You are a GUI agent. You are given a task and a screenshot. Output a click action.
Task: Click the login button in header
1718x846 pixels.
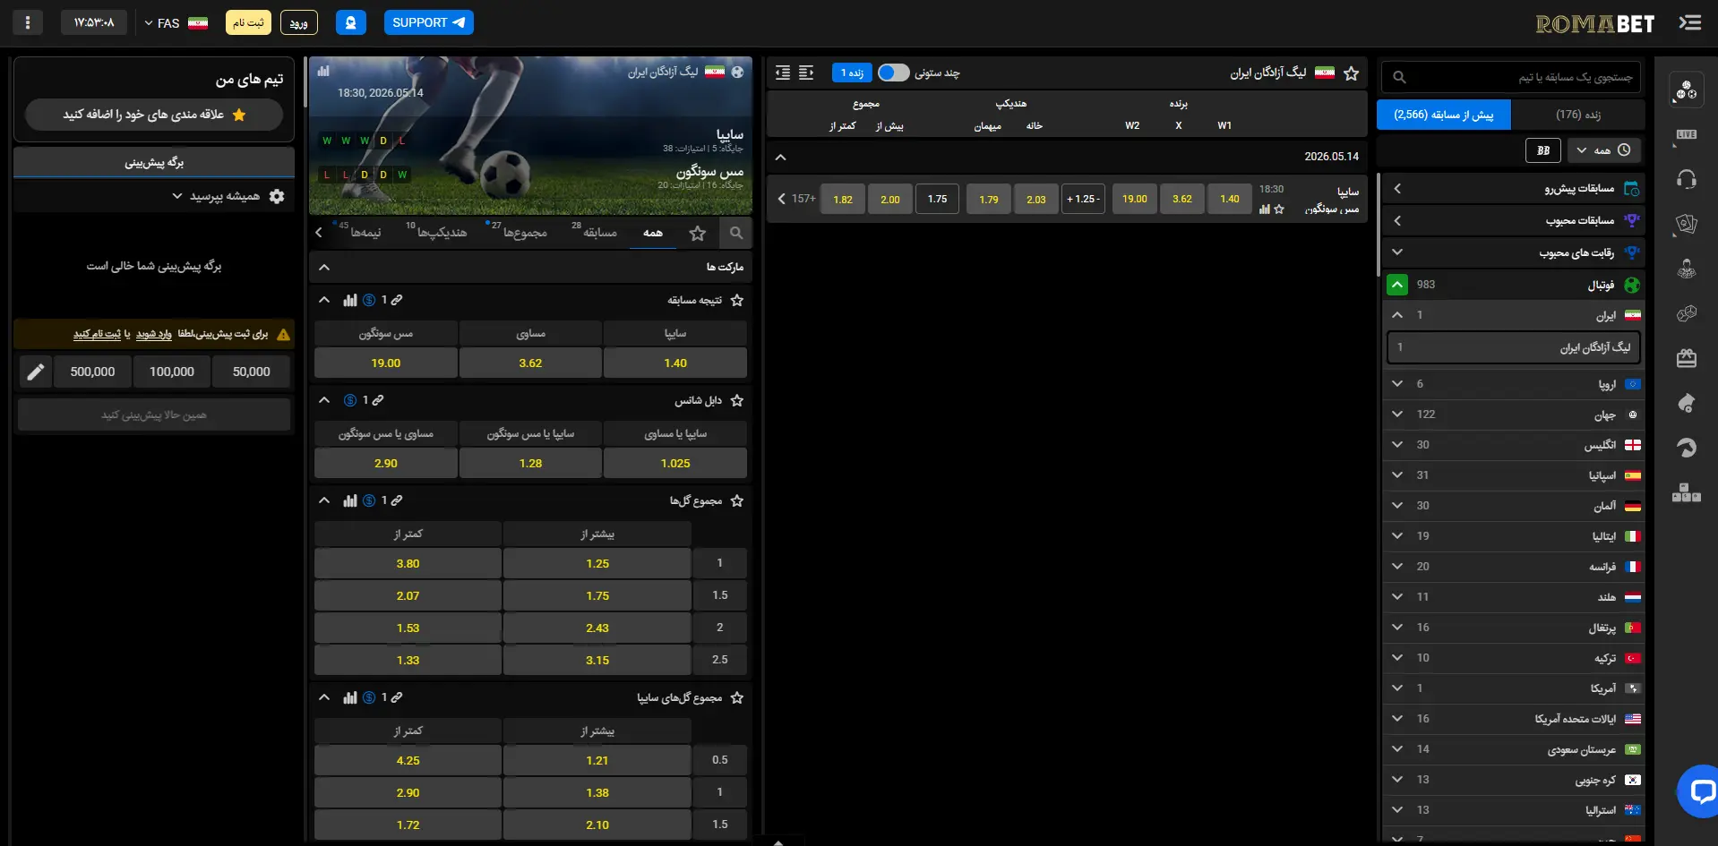(x=299, y=22)
